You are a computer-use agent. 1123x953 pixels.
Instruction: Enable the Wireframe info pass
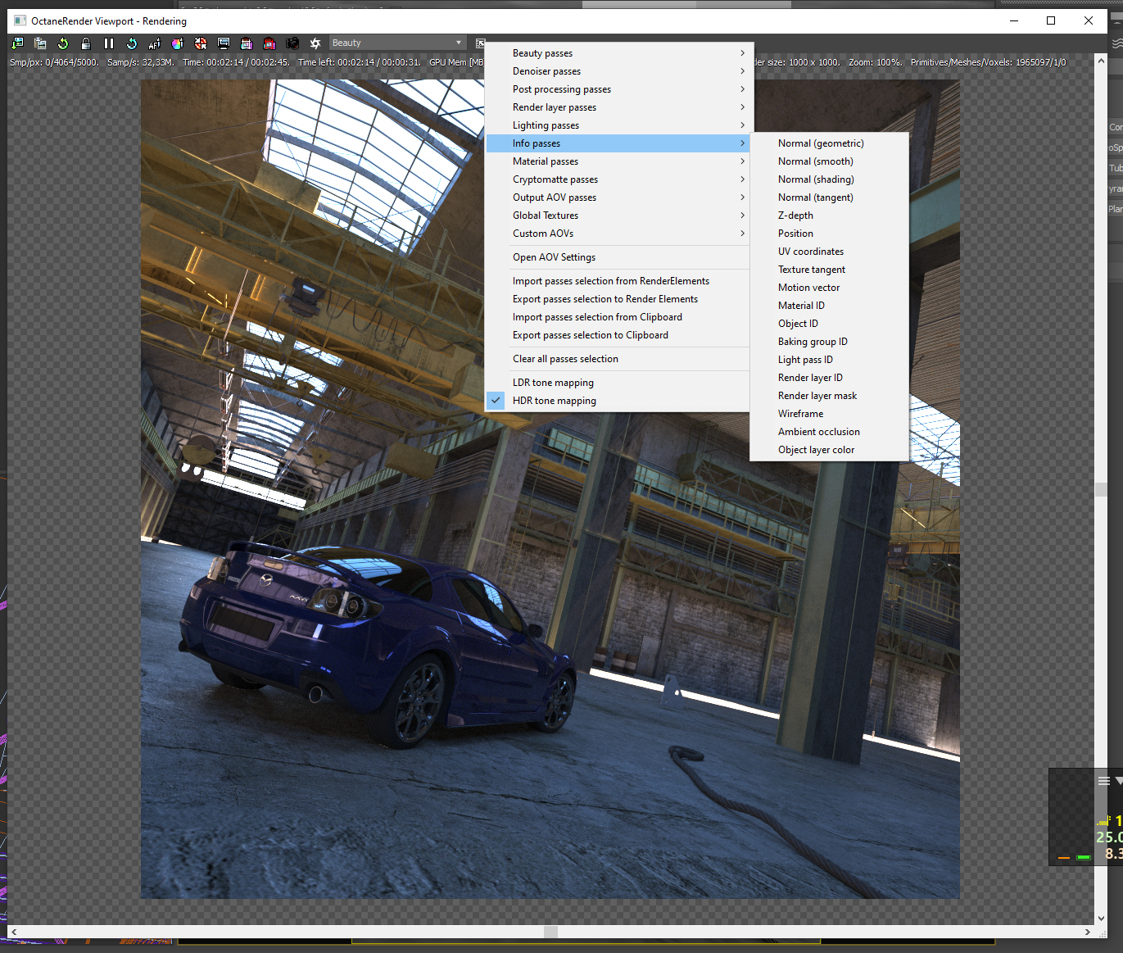point(830,414)
